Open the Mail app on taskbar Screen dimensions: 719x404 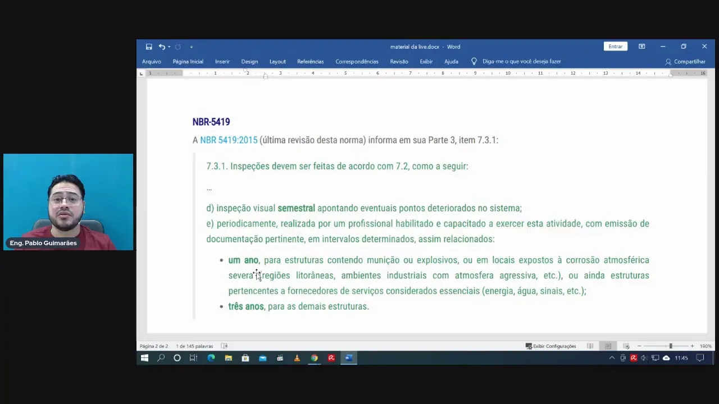262,358
